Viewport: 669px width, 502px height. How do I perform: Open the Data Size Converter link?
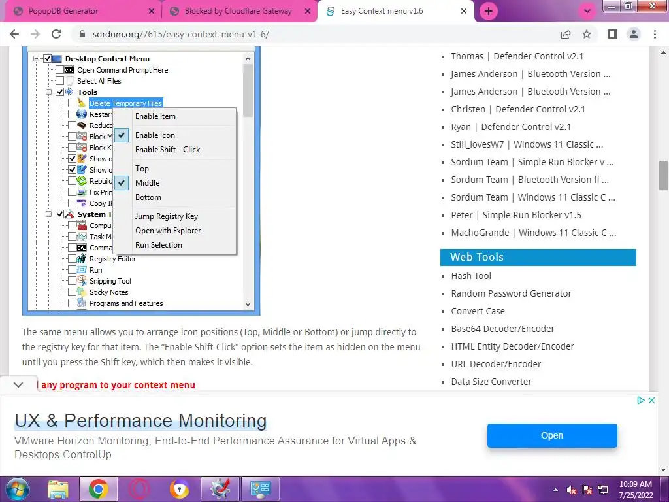[491, 382]
